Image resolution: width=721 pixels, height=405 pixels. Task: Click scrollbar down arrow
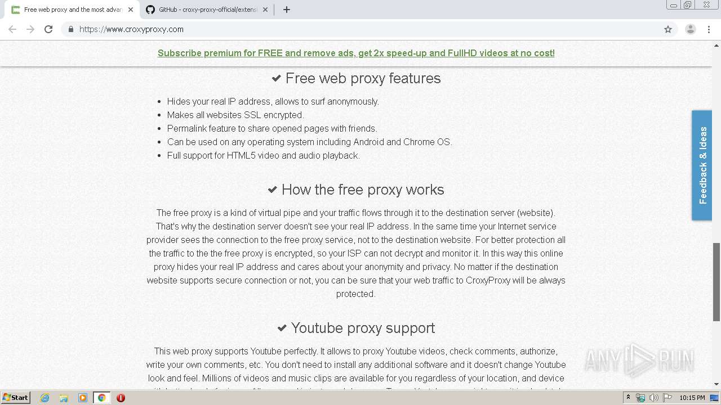point(716,385)
